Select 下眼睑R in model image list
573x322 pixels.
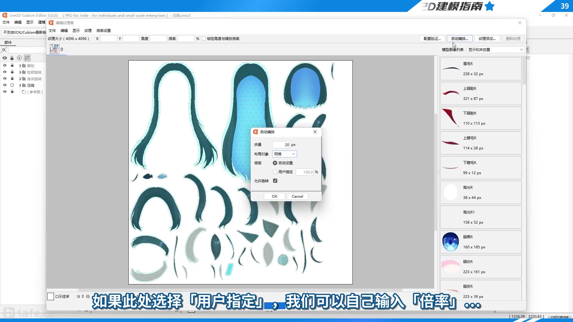(x=481, y=118)
